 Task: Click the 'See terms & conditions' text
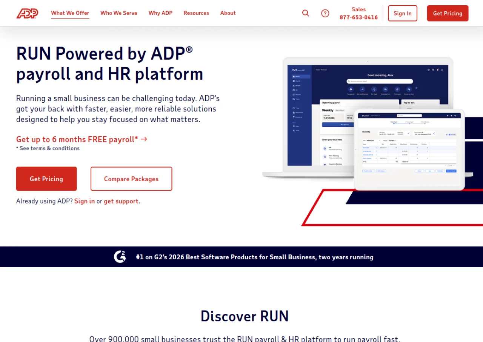coord(48,148)
